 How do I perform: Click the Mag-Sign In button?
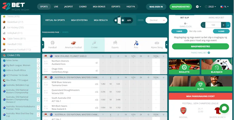coord(156,7)
